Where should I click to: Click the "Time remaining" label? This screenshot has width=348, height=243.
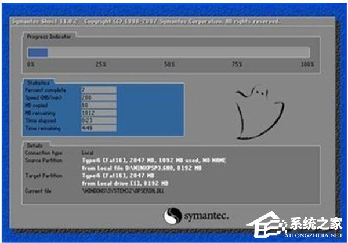(43, 128)
